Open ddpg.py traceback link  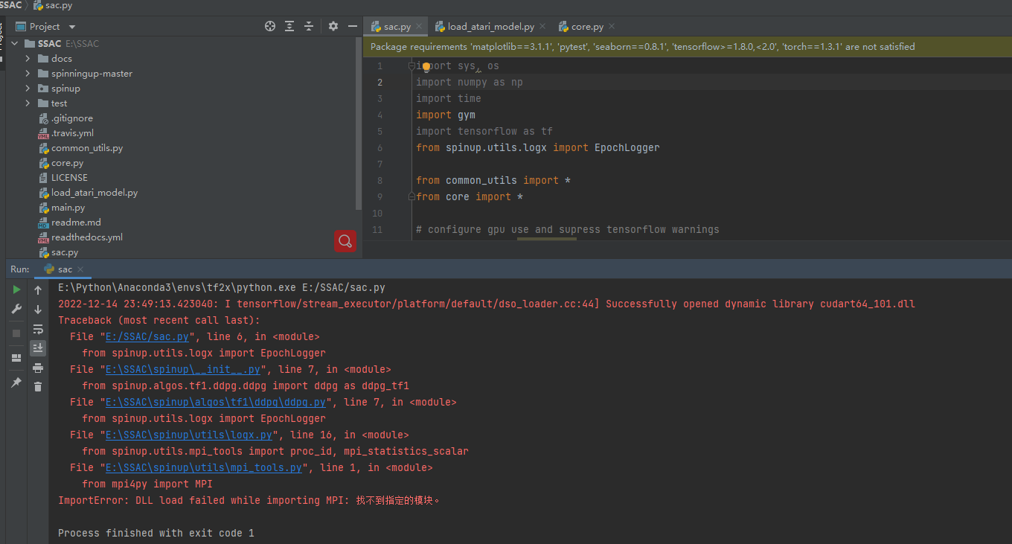(216, 402)
